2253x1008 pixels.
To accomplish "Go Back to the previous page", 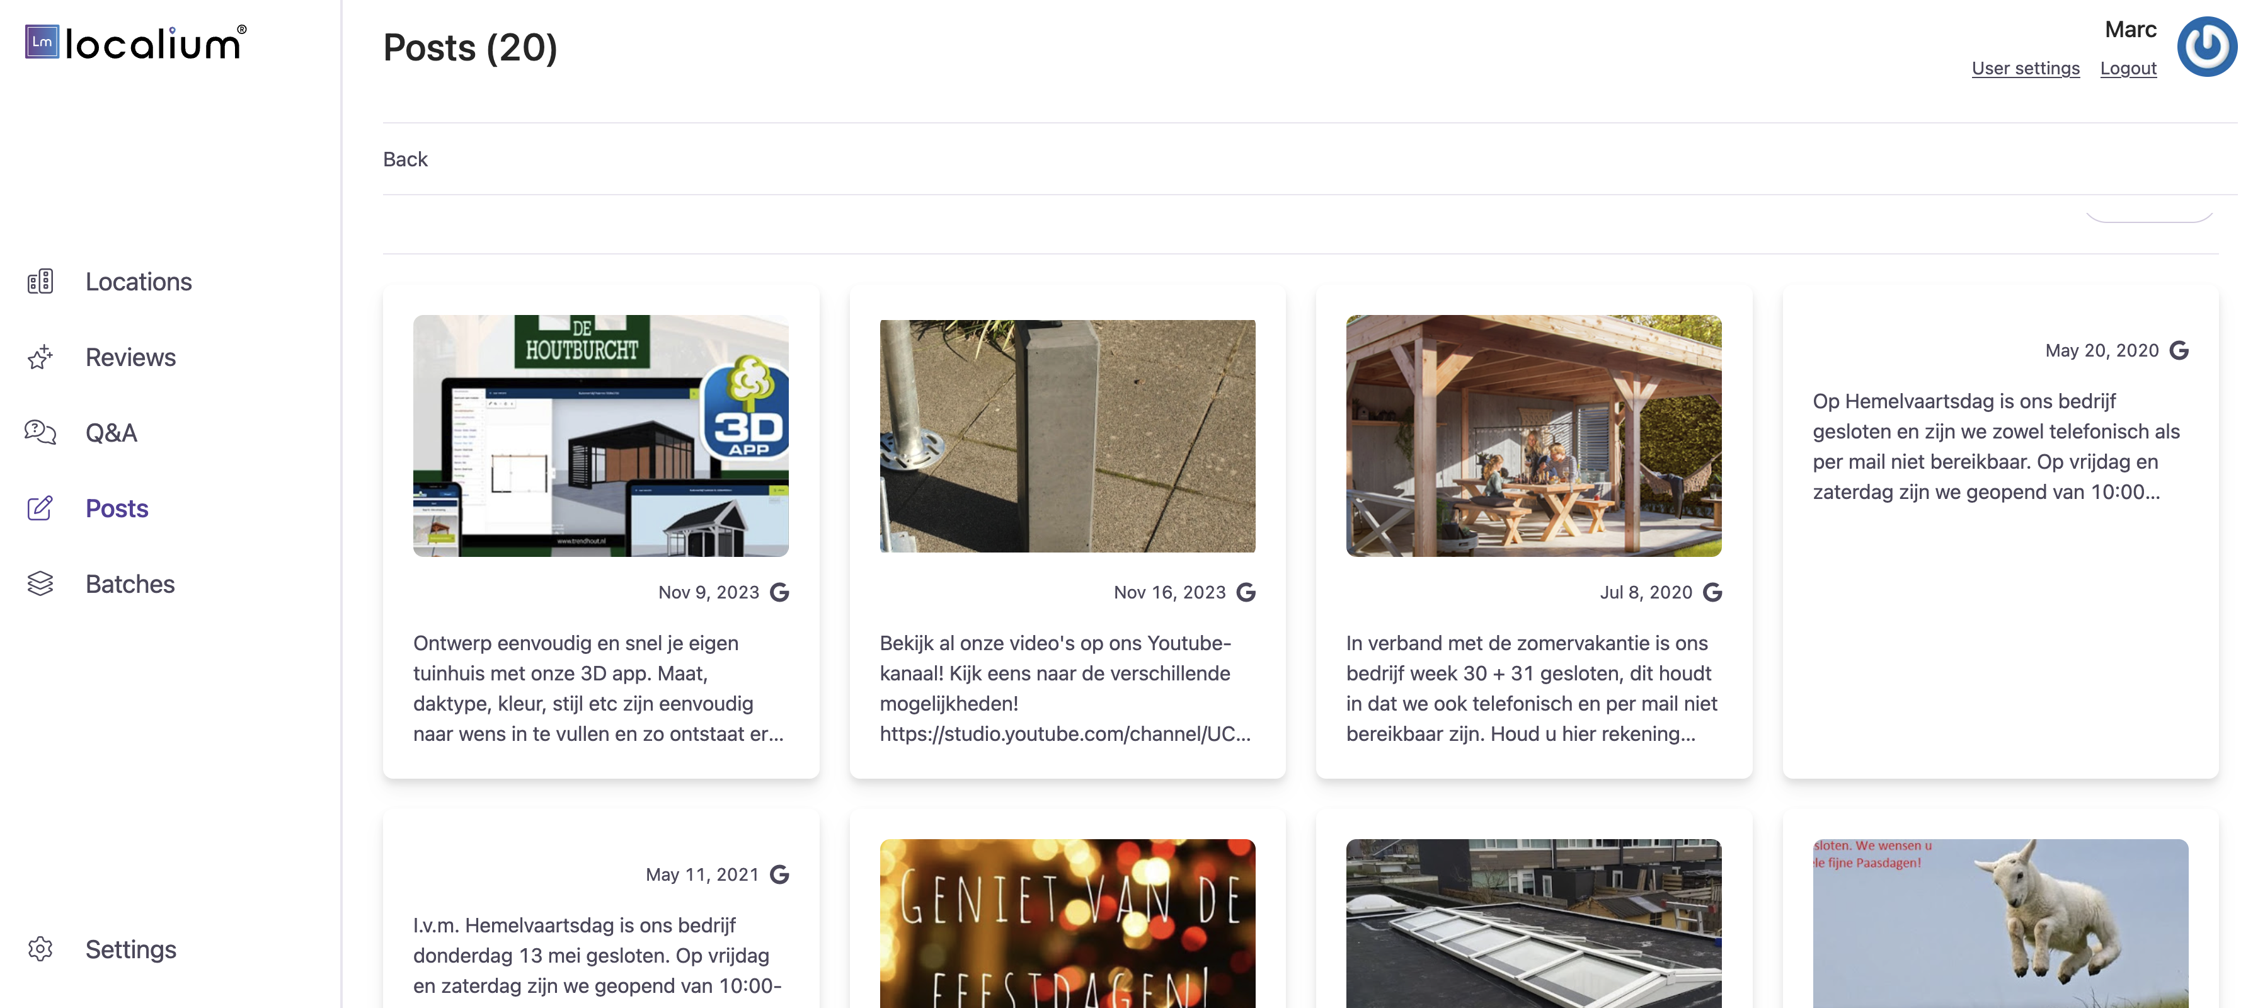I will click(x=405, y=159).
